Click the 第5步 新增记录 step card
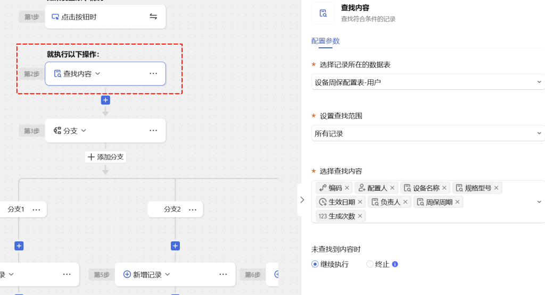This screenshot has height=295, width=545. 175,274
